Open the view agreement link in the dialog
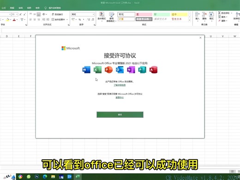 120,97
